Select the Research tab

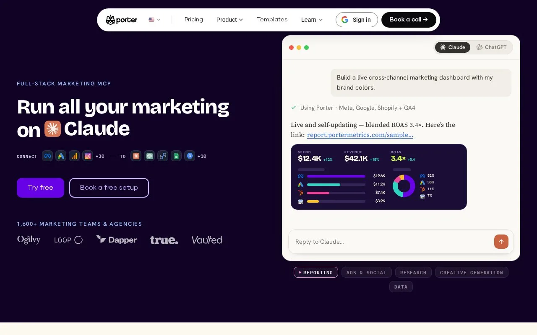413,272
